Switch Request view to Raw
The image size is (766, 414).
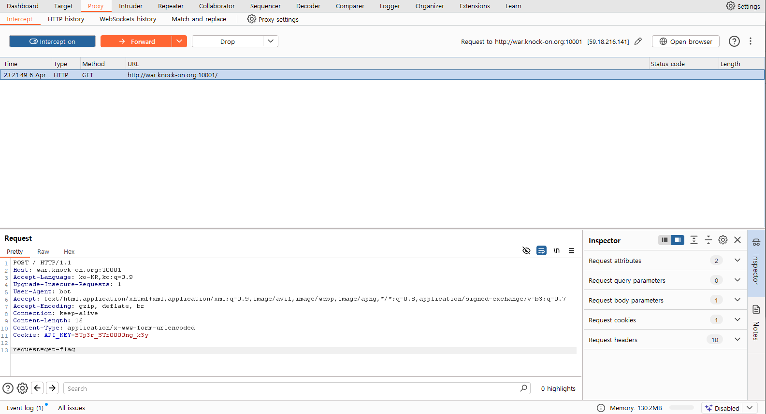[x=43, y=251]
